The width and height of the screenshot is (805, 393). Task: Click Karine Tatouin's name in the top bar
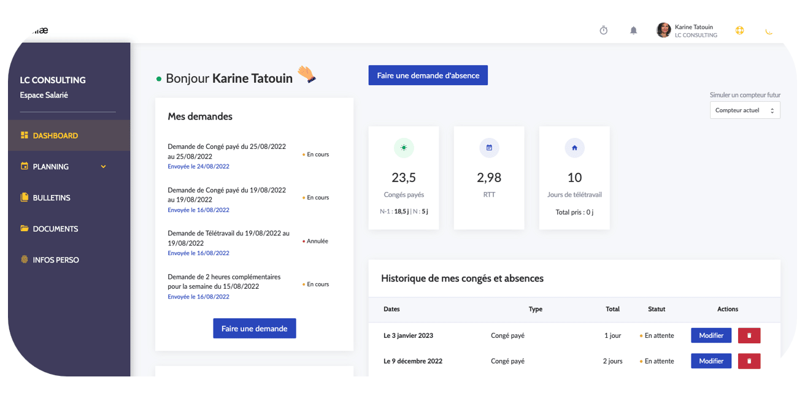694,27
